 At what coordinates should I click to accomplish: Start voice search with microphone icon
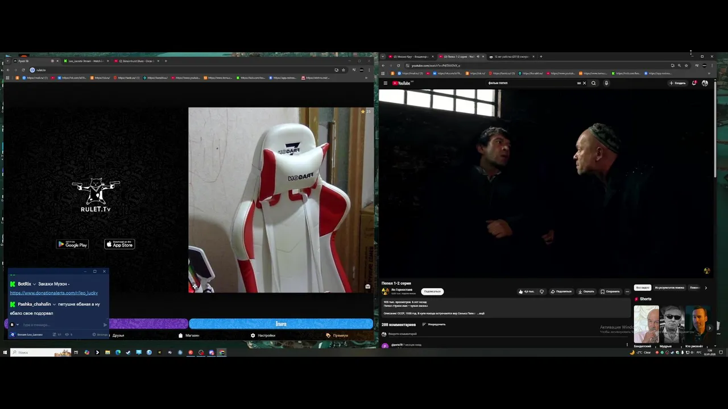[606, 83]
